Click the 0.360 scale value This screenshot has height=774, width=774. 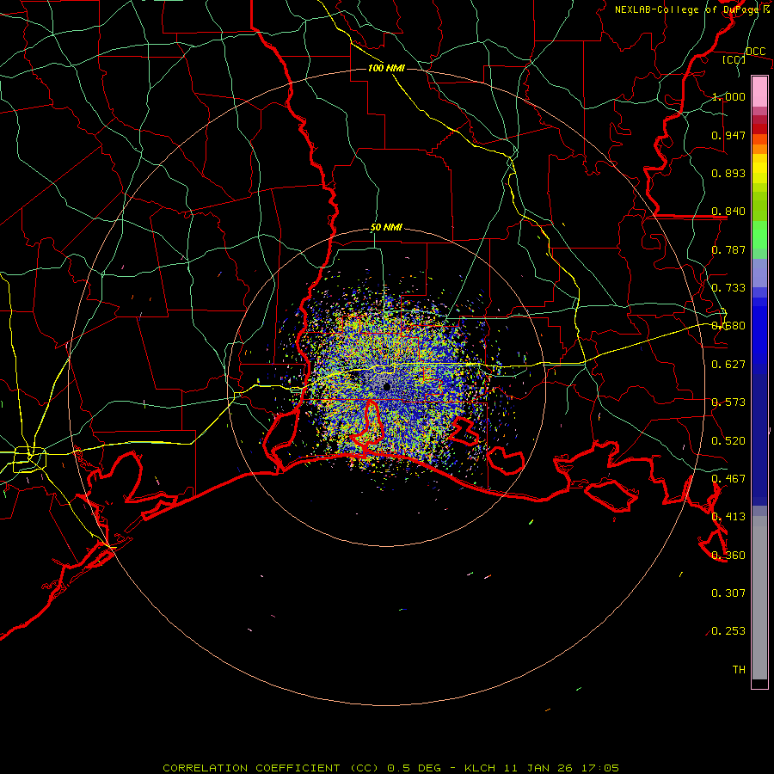[x=728, y=556]
